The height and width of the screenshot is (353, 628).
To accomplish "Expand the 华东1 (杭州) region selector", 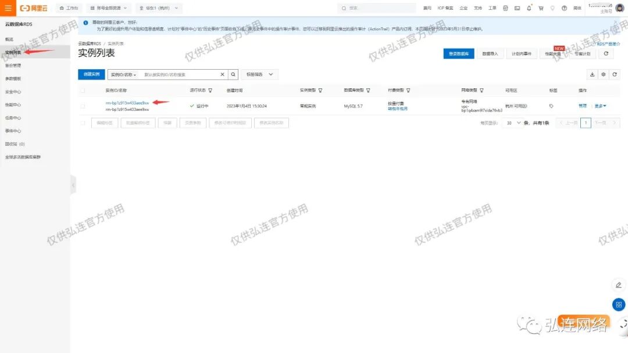I will (159, 8).
